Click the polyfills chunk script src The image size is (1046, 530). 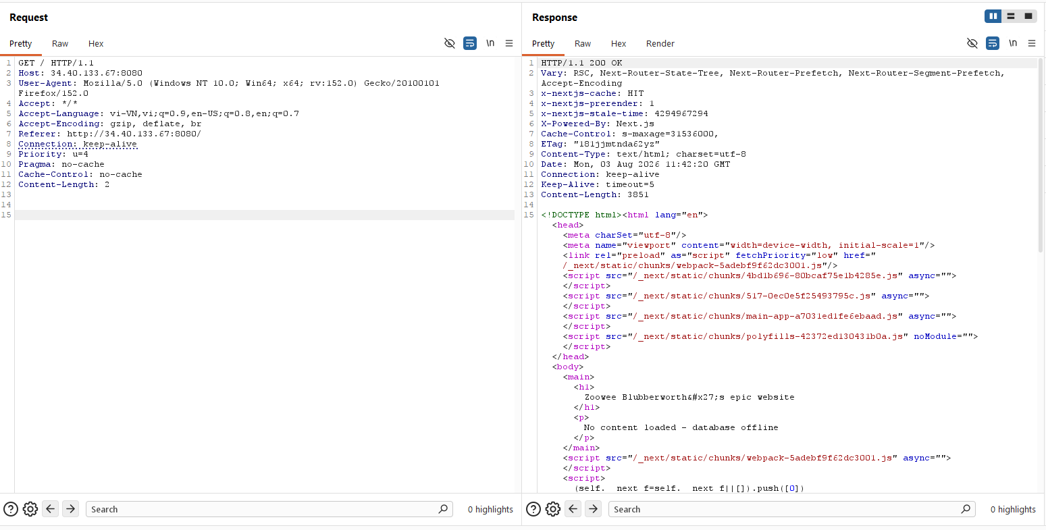pos(769,336)
